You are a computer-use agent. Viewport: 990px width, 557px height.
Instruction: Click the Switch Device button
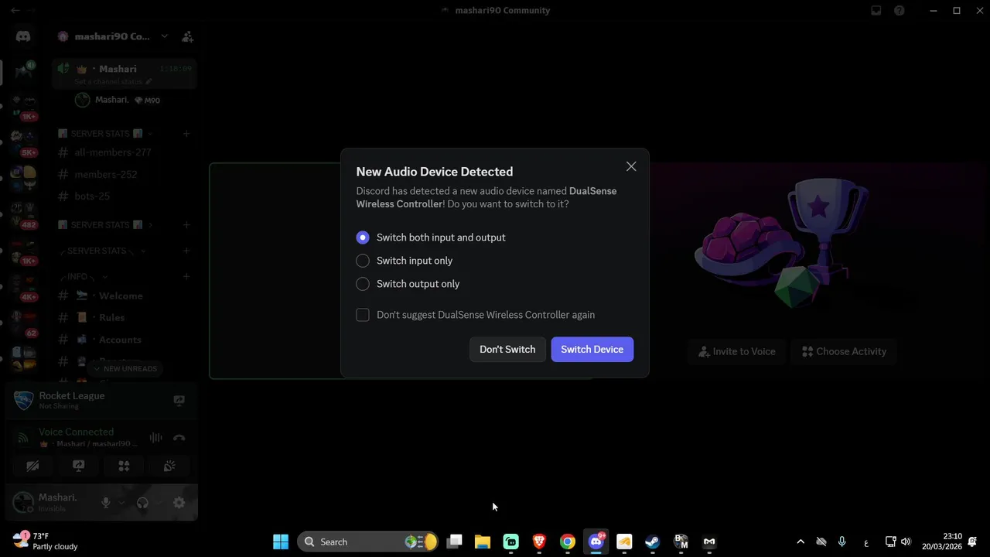(x=592, y=350)
